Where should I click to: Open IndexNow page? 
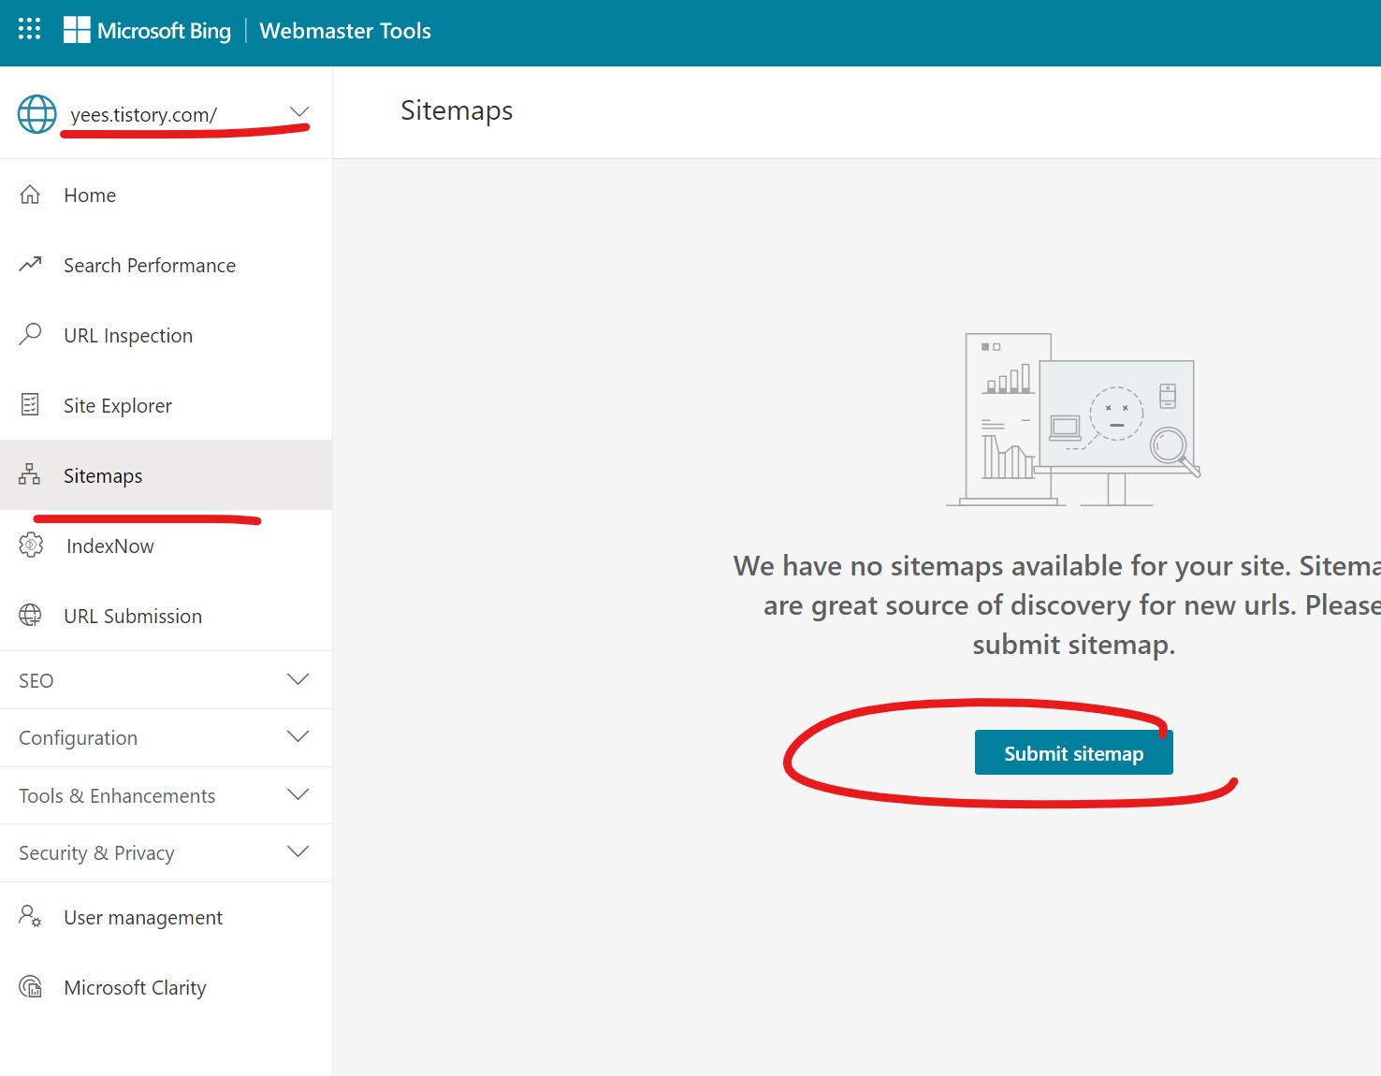166,545
